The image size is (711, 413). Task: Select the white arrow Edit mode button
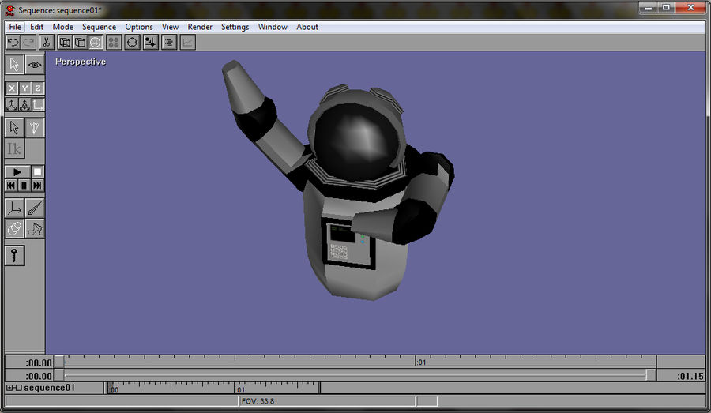(14, 65)
